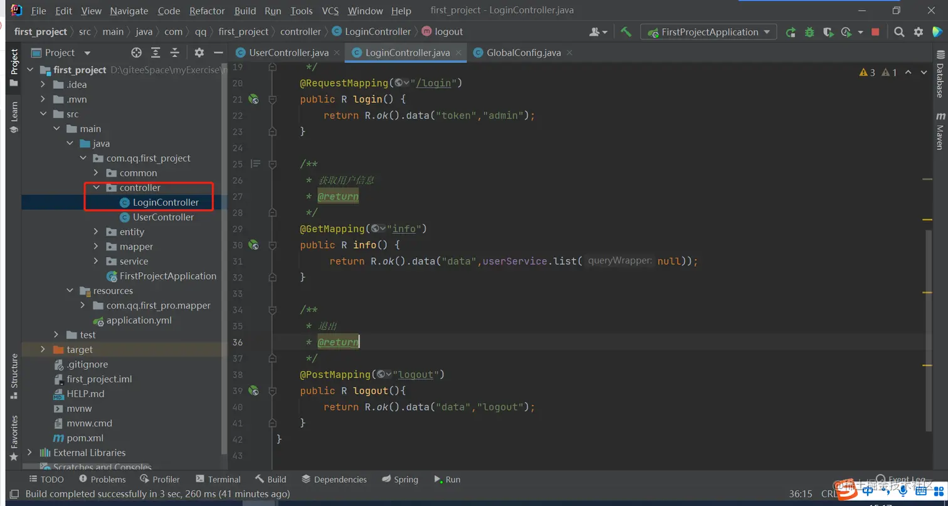Image resolution: width=948 pixels, height=506 pixels.
Task: Close the LoginController.java tab
Action: (x=458, y=53)
